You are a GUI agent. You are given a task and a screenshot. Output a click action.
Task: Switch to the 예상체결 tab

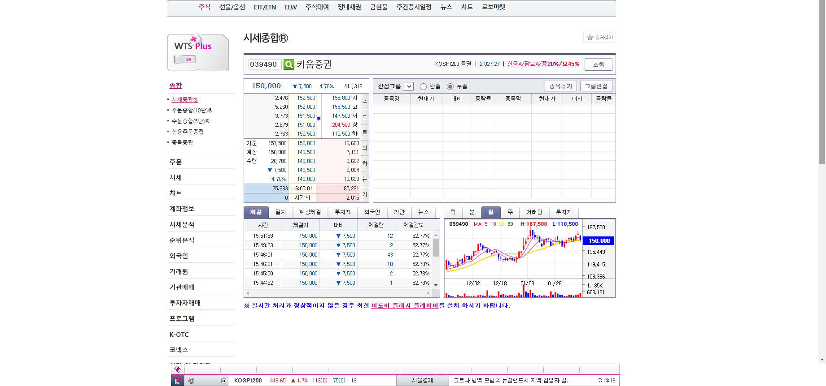click(x=310, y=212)
